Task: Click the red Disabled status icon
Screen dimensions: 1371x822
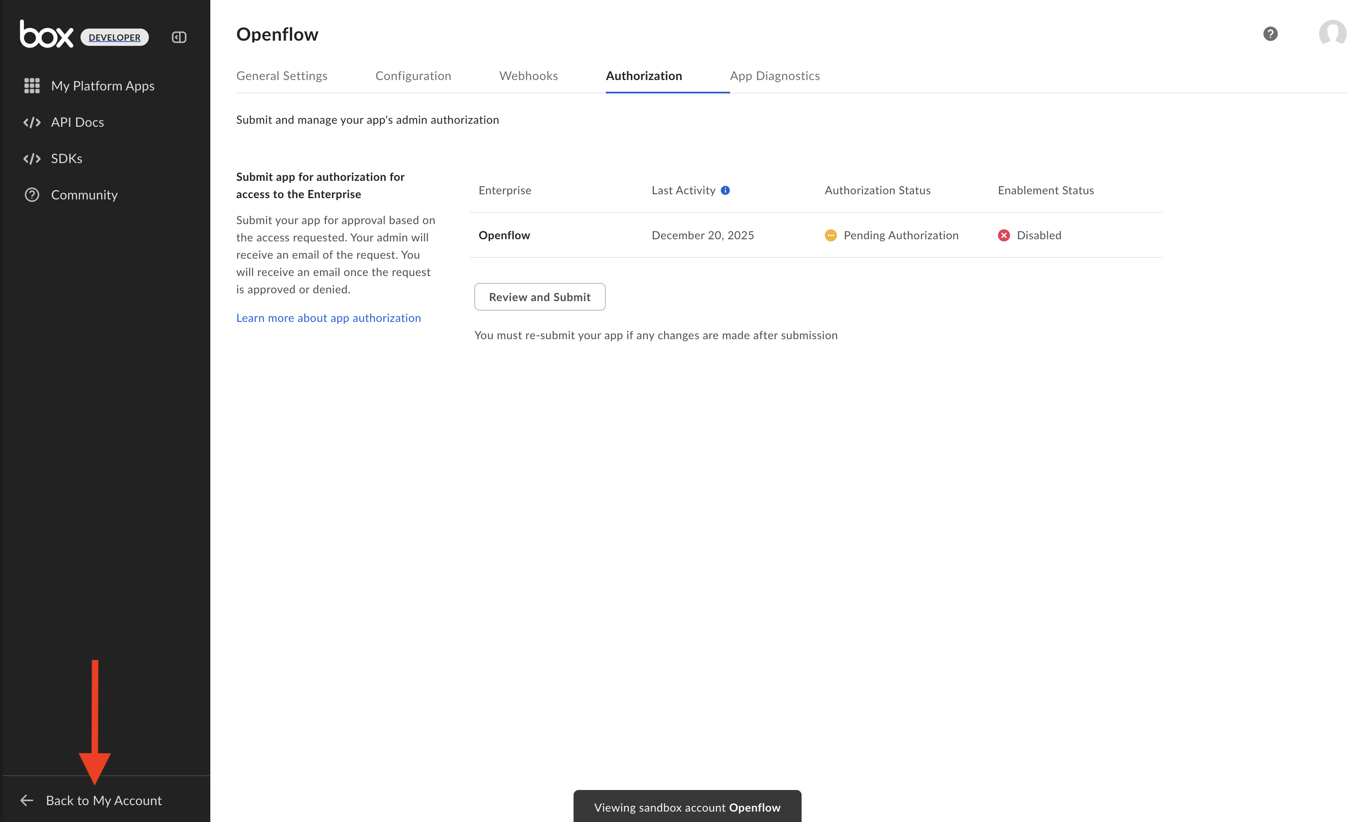Action: coord(1004,235)
